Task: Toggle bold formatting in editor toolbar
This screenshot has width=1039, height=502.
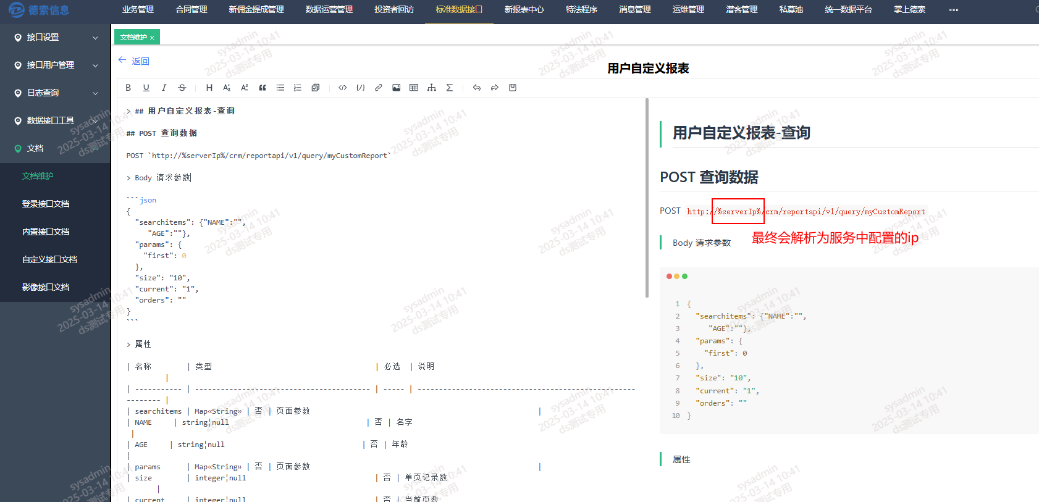Action: (128, 88)
